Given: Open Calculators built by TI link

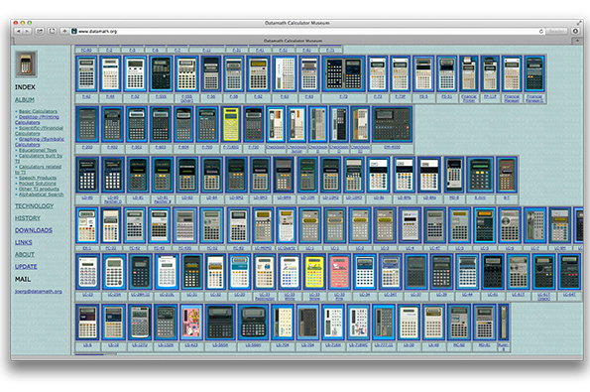Looking at the screenshot, I should tap(39, 158).
